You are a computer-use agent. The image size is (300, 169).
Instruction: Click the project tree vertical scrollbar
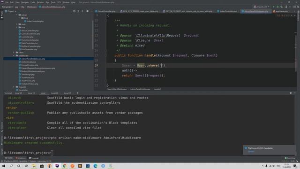(93, 34)
